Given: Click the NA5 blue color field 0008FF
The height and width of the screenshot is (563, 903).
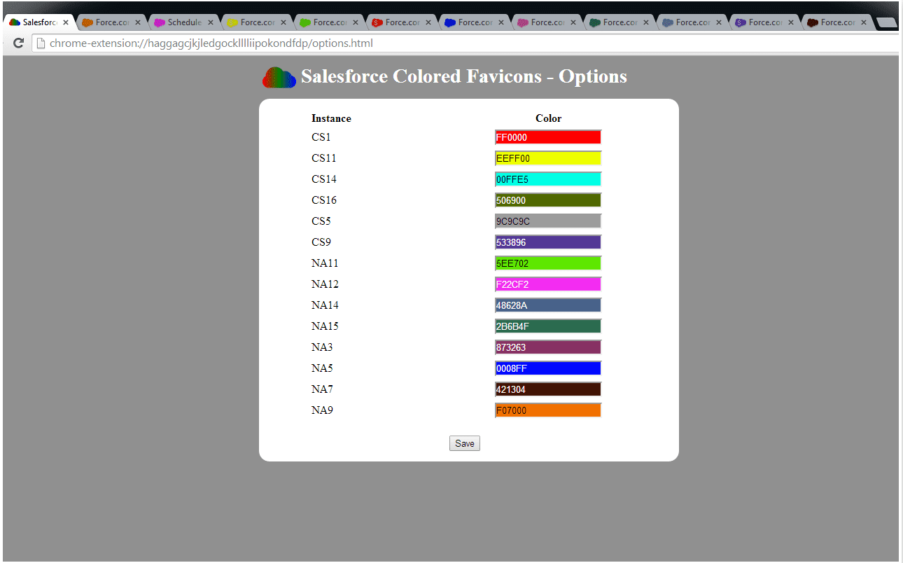Looking at the screenshot, I should [548, 368].
